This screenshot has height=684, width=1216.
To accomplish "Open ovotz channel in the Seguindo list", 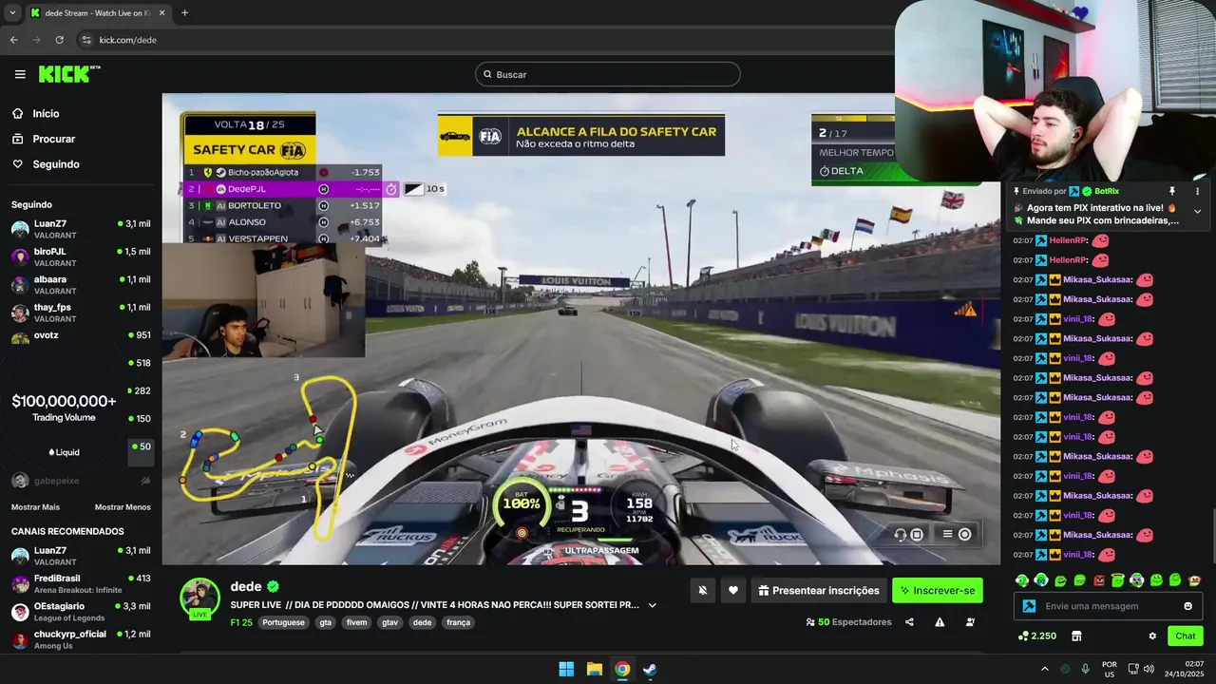I will 81,337.
